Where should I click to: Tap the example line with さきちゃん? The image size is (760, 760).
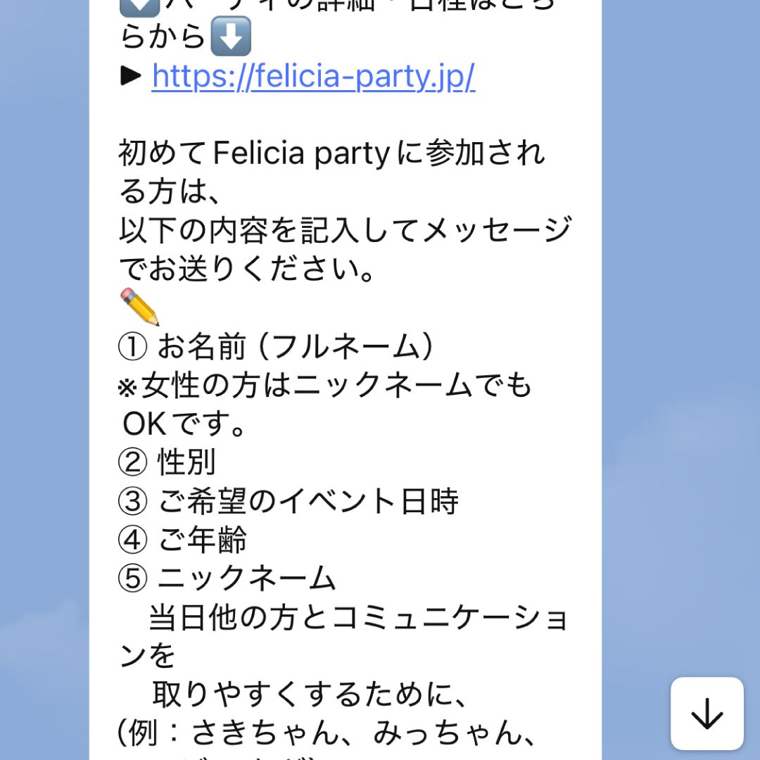[327, 733]
